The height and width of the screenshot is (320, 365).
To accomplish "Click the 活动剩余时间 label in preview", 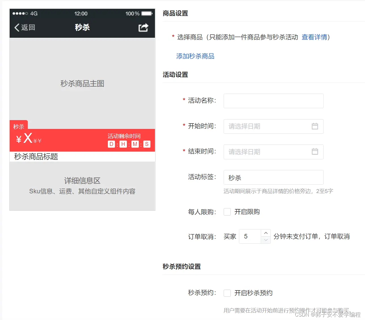I will 124,136.
